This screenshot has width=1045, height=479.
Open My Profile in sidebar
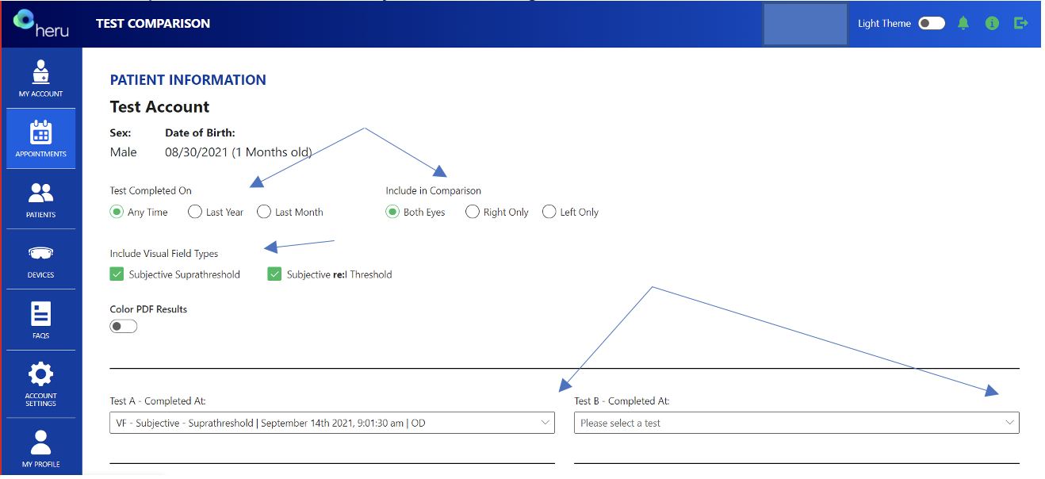(x=41, y=446)
